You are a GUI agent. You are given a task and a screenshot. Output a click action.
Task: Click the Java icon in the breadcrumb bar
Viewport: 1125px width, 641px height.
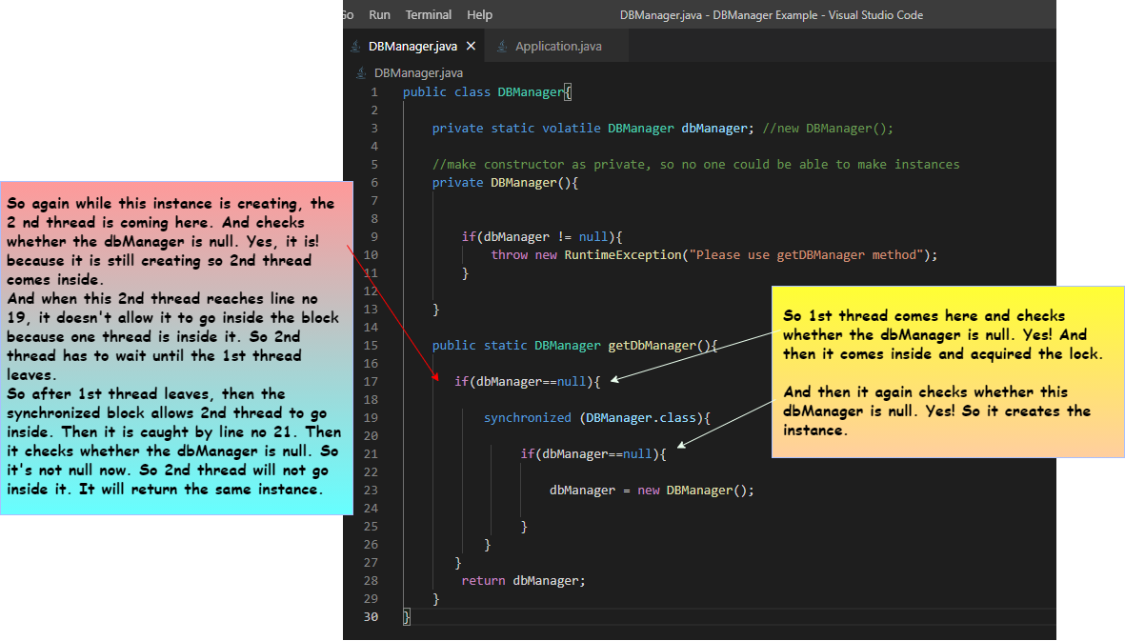(x=360, y=72)
